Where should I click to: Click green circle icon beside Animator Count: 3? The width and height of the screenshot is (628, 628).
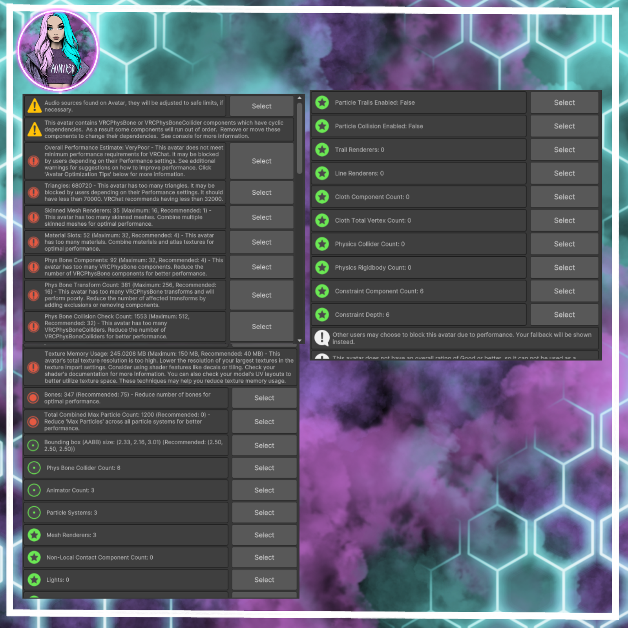pyautogui.click(x=34, y=490)
